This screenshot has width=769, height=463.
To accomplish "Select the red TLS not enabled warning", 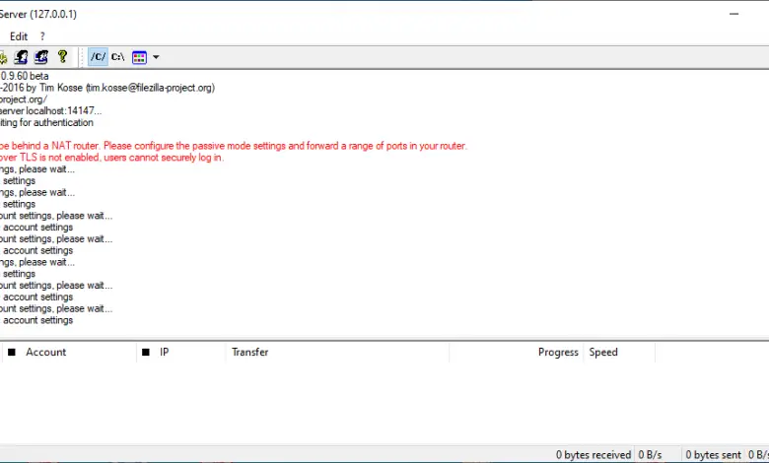I will 111,158.
